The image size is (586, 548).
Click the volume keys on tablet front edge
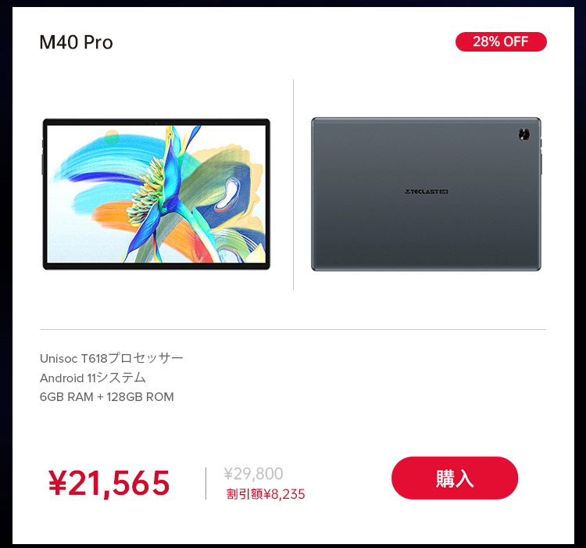click(42, 163)
